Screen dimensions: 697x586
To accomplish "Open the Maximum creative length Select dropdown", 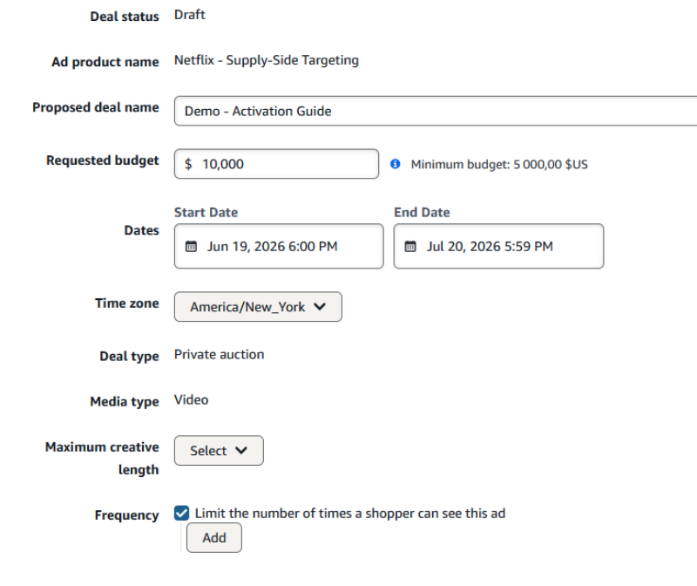I will [219, 450].
